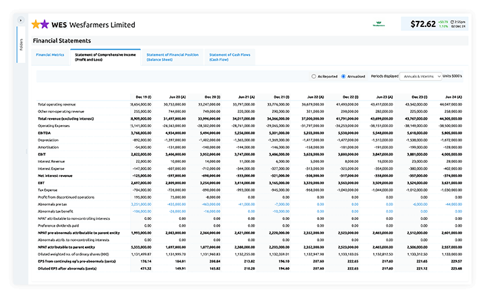Click the Abnormals pre tax row label
The width and height of the screenshot is (485, 298).
[53, 203]
